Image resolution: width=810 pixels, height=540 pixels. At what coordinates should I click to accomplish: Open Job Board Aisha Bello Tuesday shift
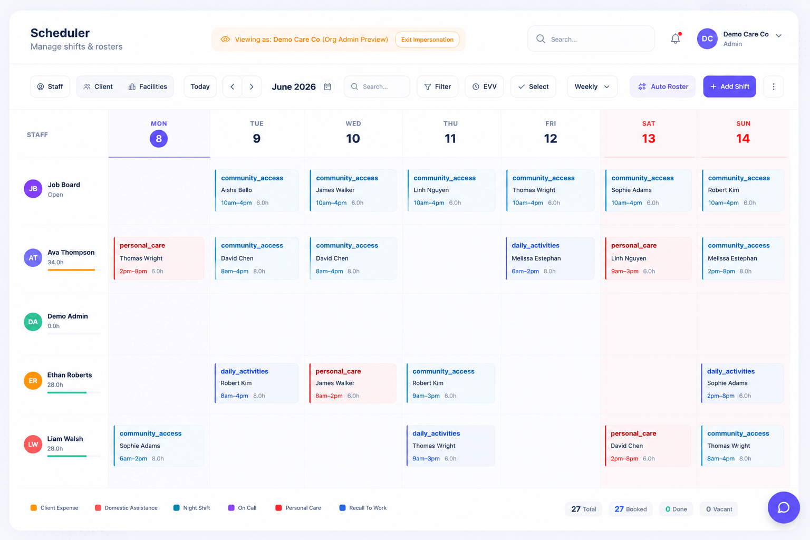tap(257, 190)
